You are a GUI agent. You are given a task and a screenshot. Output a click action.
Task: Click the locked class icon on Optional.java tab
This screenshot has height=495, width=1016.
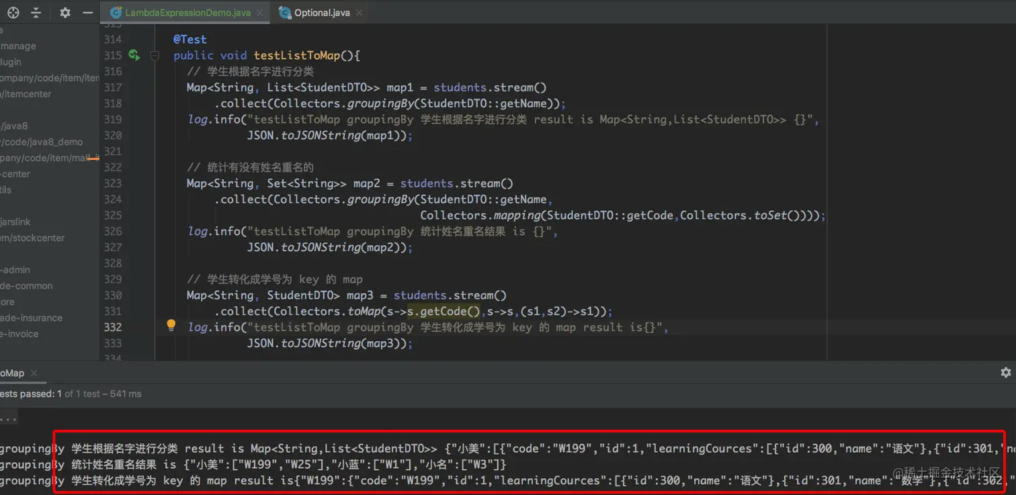pos(285,13)
